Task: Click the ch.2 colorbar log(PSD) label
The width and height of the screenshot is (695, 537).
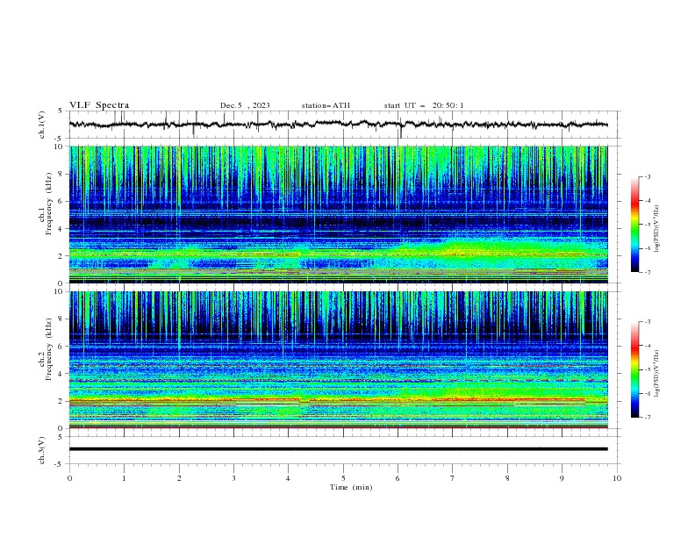Action: (656, 373)
